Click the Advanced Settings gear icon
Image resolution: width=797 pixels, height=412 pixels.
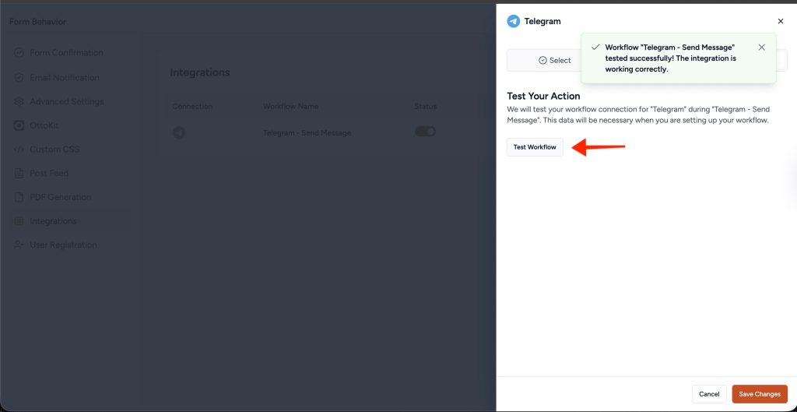click(x=19, y=102)
